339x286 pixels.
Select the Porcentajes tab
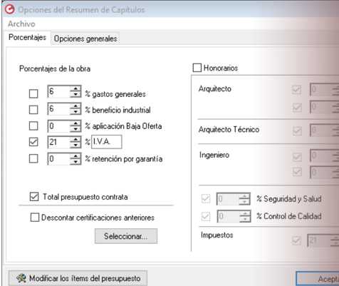(27, 37)
